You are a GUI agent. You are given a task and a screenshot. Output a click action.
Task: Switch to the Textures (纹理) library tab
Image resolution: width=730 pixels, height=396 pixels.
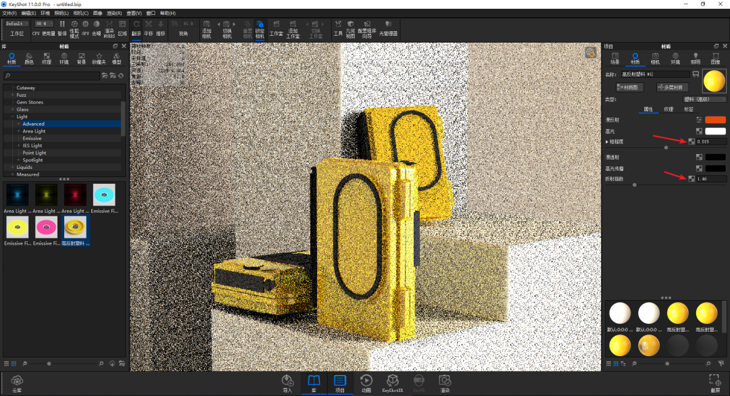click(46, 58)
